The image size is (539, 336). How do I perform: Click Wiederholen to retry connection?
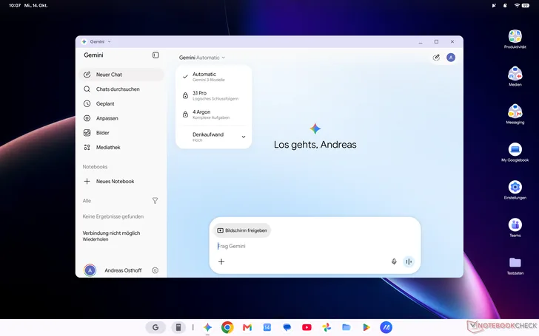[96, 239]
